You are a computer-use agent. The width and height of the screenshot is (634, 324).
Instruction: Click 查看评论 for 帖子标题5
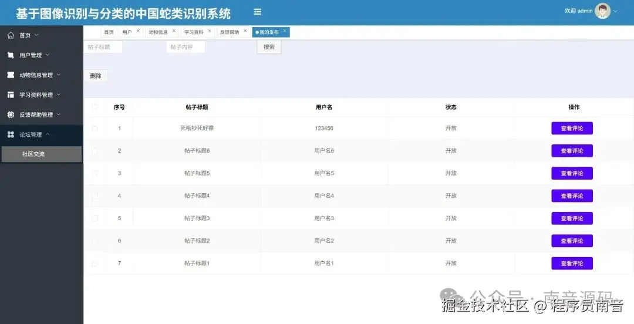point(572,173)
